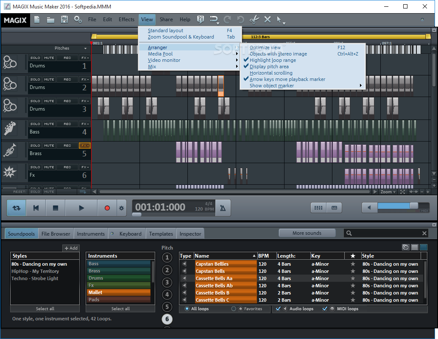The image size is (438, 339).
Task: Select the All loops radio button
Action: [x=187, y=309]
